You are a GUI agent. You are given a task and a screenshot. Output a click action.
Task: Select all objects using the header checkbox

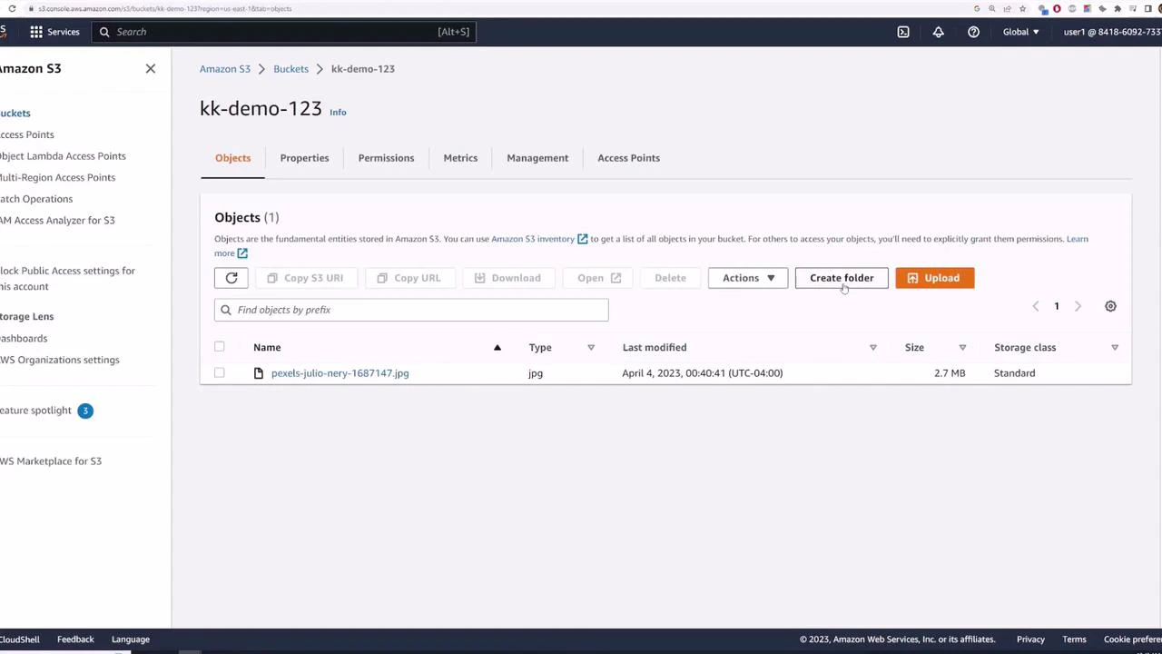219,347
